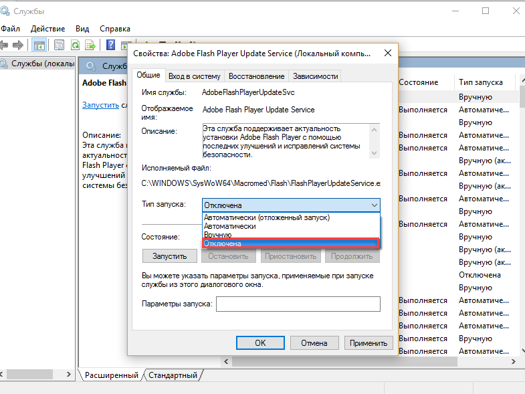This screenshot has height=394, width=525.
Task: Choose Автоматически (отложенный запуск) from the list
Action: [x=267, y=217]
